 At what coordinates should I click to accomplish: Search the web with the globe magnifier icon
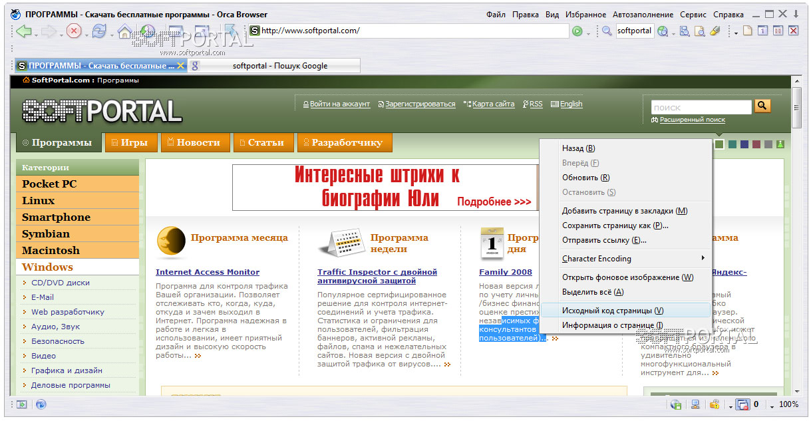663,31
